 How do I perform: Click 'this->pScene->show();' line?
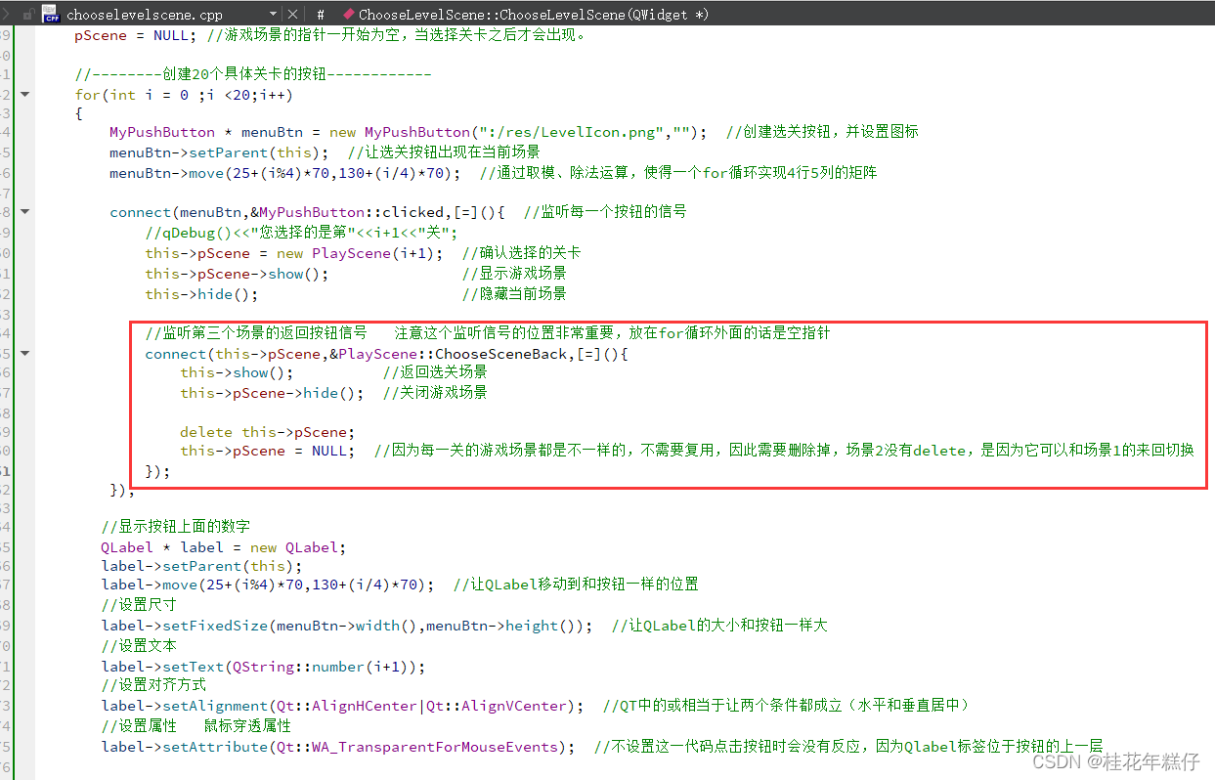pos(237,274)
